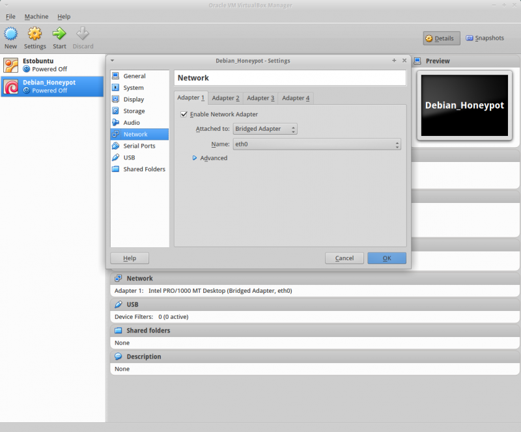Click the Audio category icon
521x432 pixels.
[116, 122]
